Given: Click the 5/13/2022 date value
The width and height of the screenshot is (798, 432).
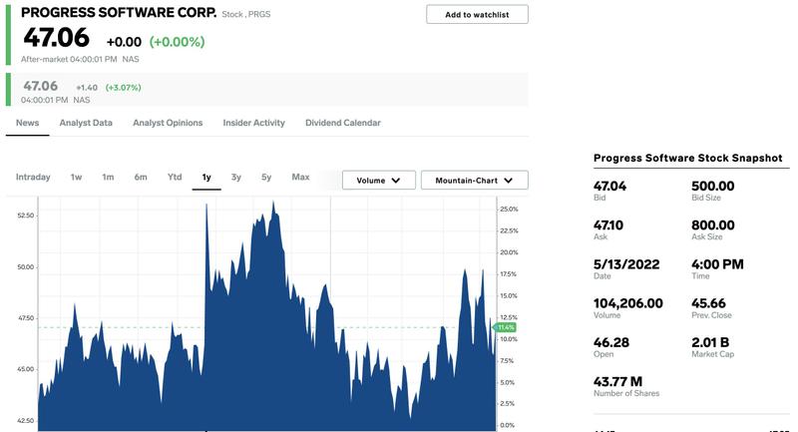Looking at the screenshot, I should 626,264.
